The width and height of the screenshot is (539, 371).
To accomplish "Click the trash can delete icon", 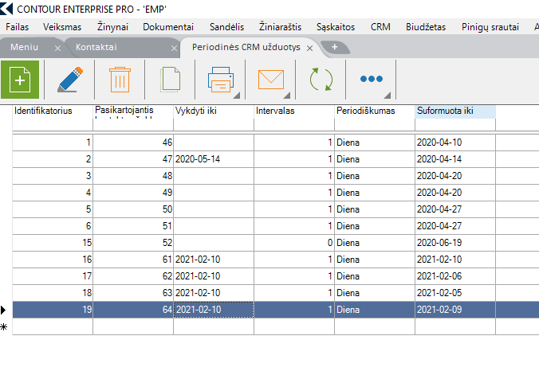I will [x=120, y=80].
